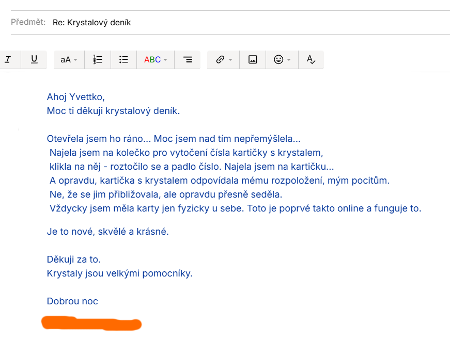Open the ABC text color picker

pos(156,60)
